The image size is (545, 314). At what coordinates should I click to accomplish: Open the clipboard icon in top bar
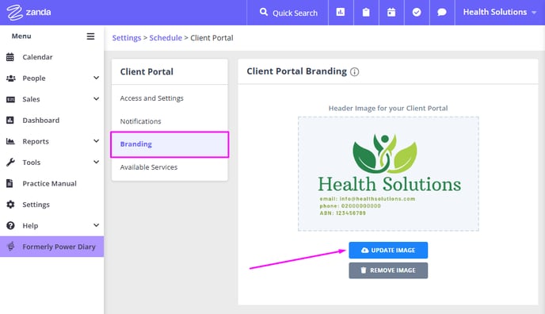point(366,12)
